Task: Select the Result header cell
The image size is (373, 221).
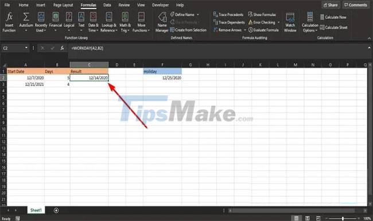Action: pos(89,71)
